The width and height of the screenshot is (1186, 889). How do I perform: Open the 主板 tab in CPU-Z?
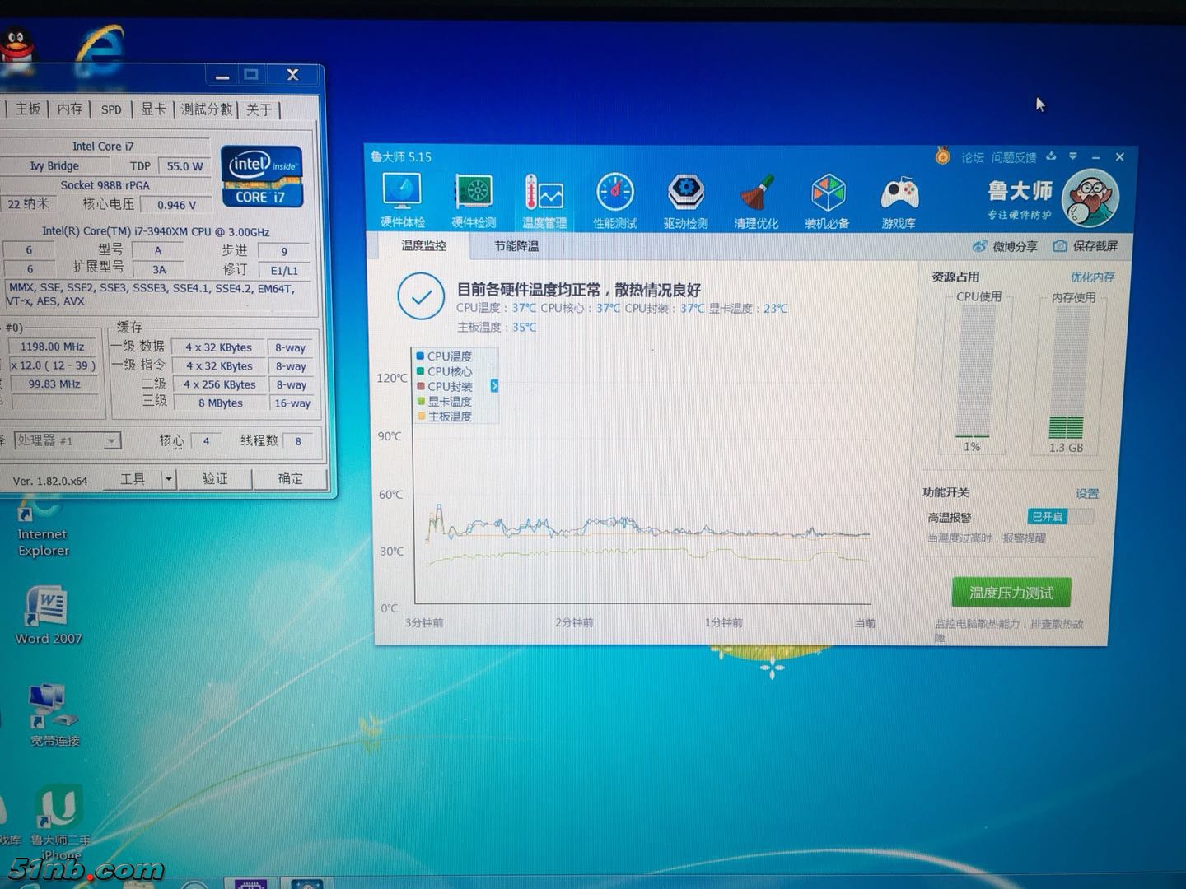pos(27,109)
